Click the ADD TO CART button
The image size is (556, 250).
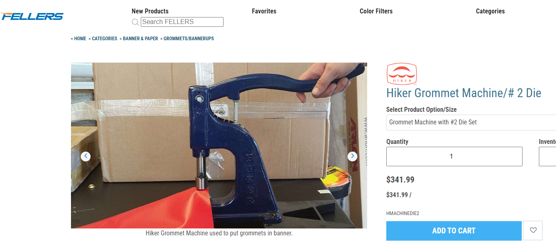coord(454,231)
